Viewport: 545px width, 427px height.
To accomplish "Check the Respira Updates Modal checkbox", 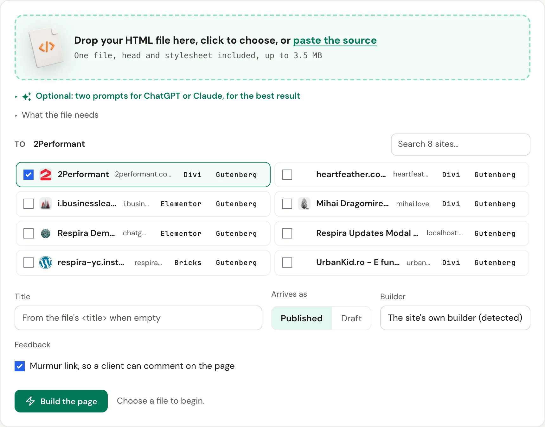I will [x=287, y=233].
